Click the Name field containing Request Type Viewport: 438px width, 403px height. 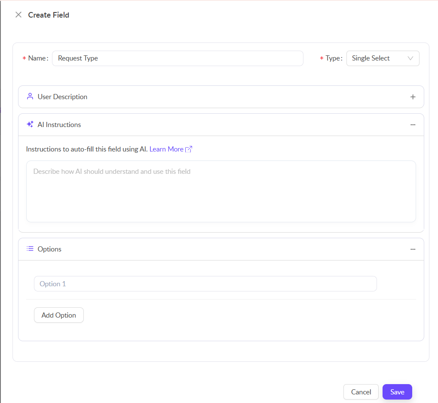pyautogui.click(x=178, y=58)
